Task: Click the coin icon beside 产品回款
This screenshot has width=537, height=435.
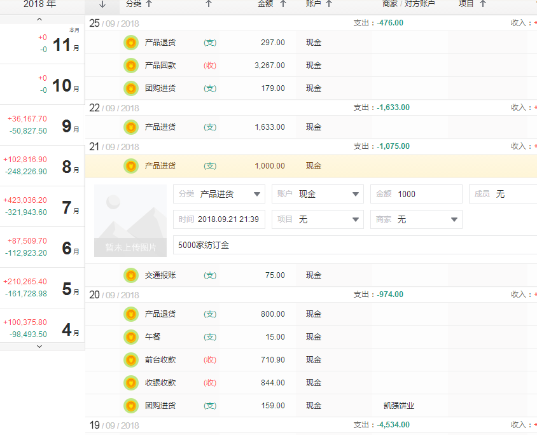Action: point(131,66)
